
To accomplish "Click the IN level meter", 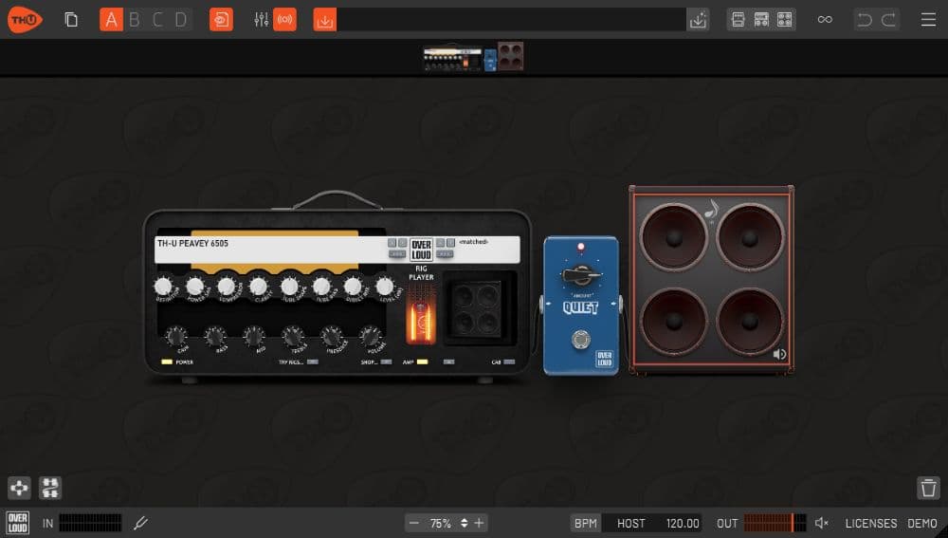I will [x=90, y=523].
